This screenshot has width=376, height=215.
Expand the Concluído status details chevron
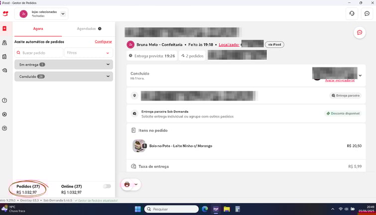360,76
